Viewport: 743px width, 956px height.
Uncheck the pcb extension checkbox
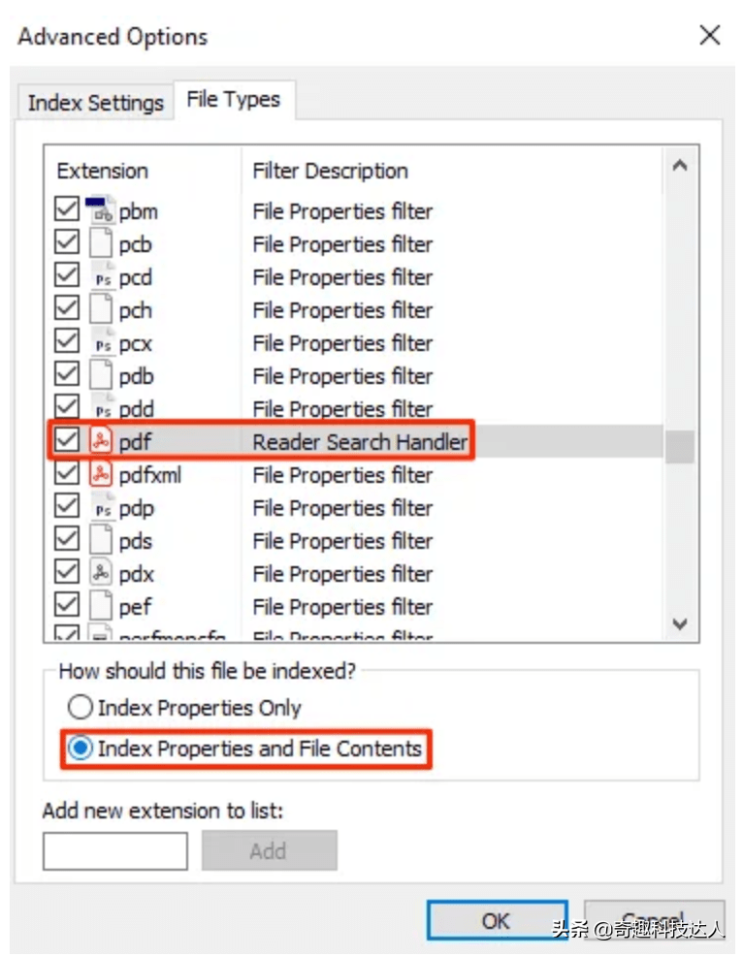point(67,242)
